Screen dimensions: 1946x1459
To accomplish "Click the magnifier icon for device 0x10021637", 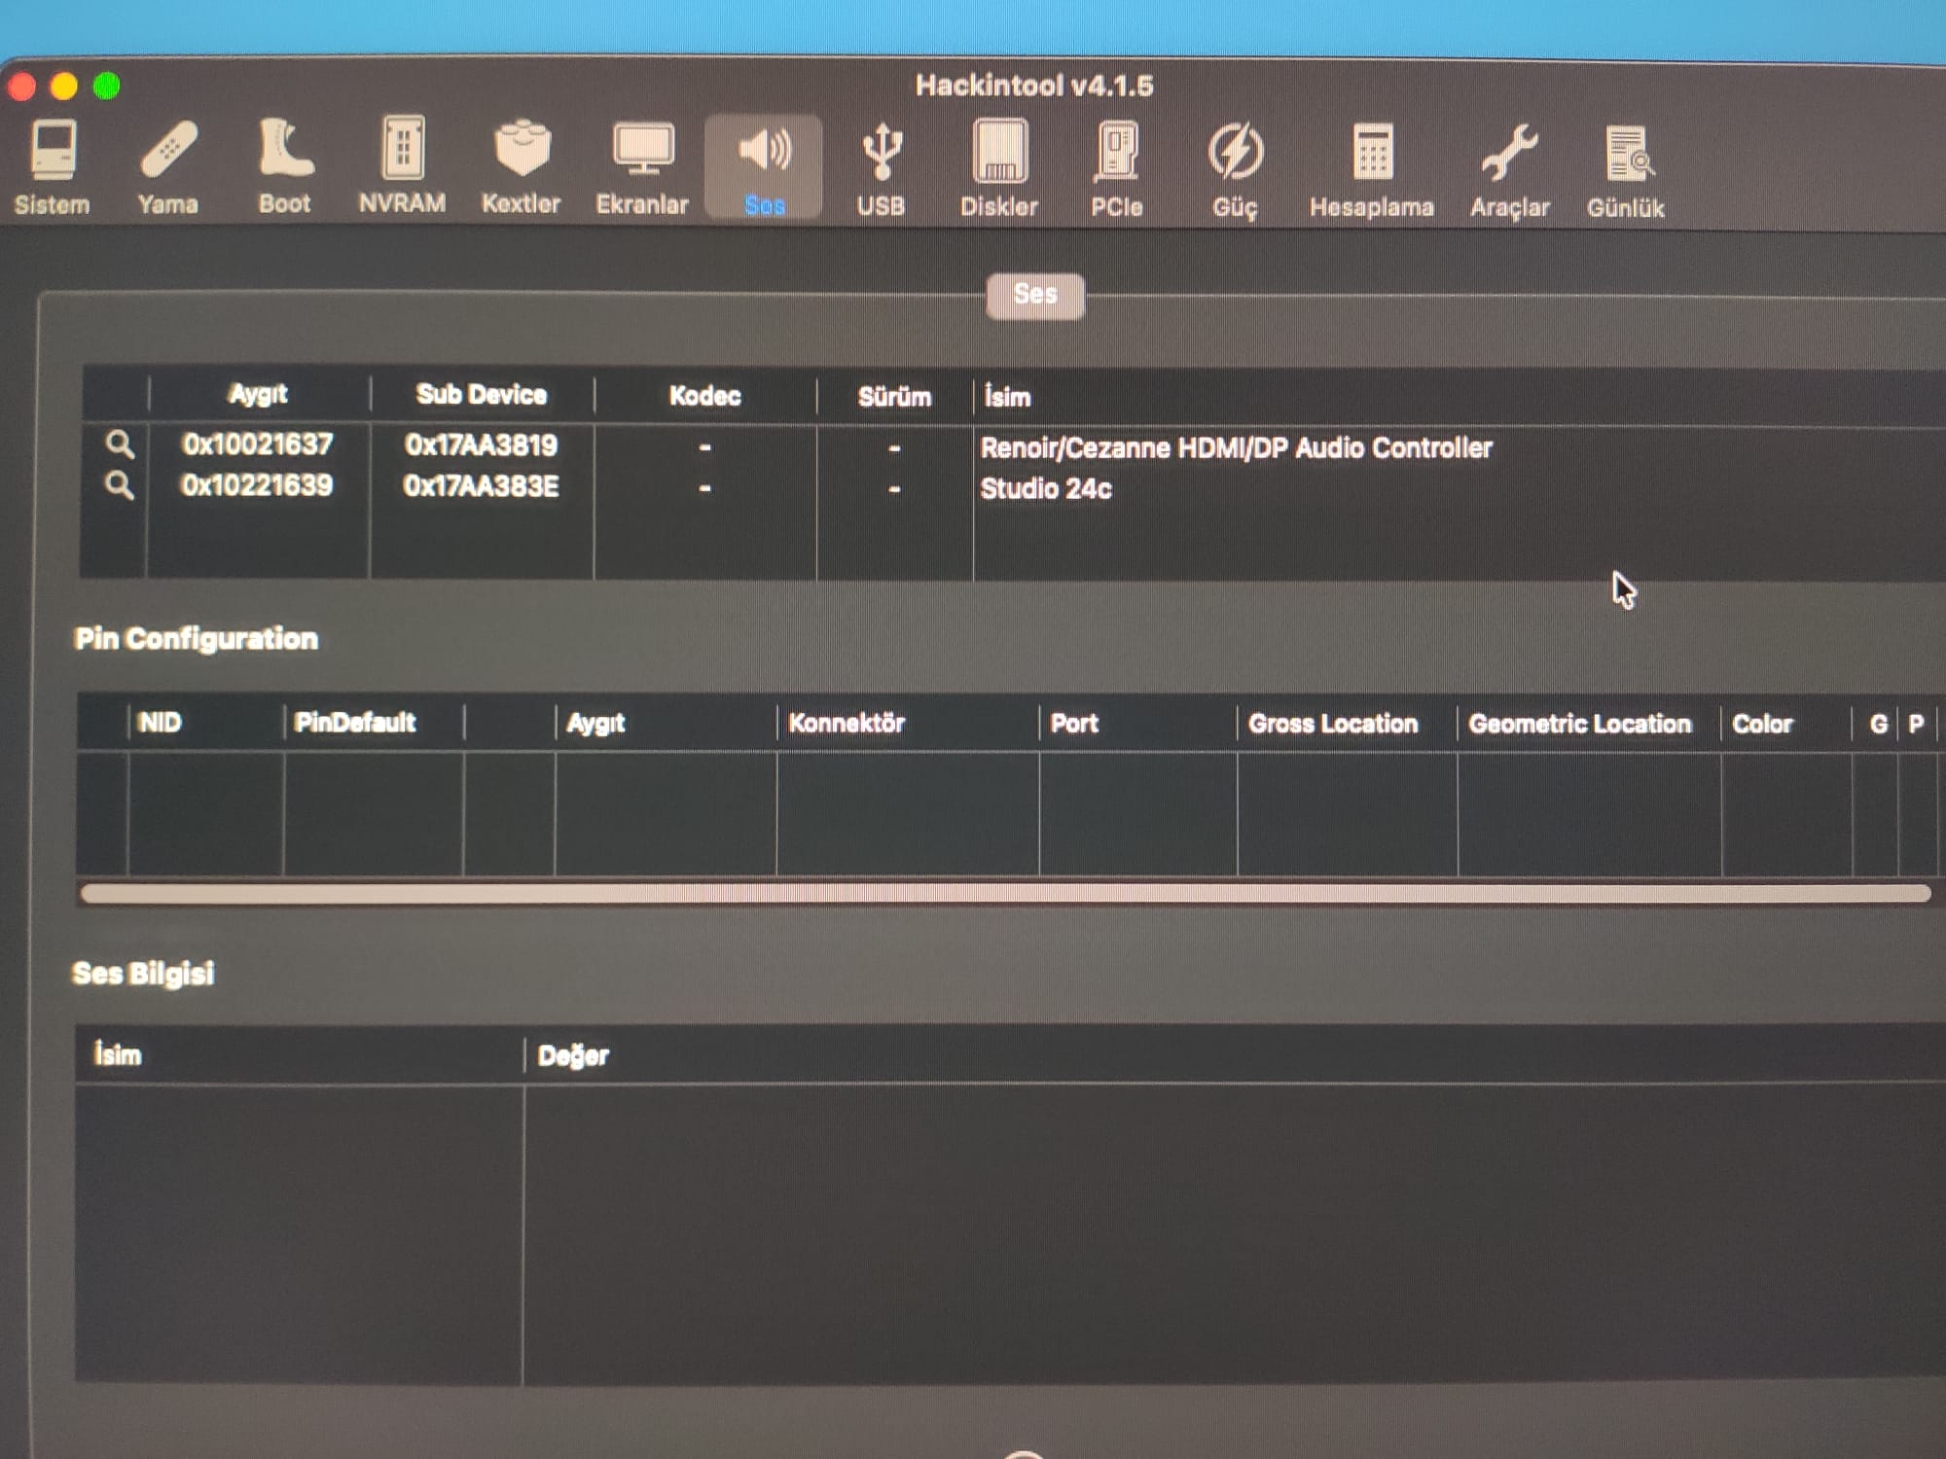I will pos(120,445).
